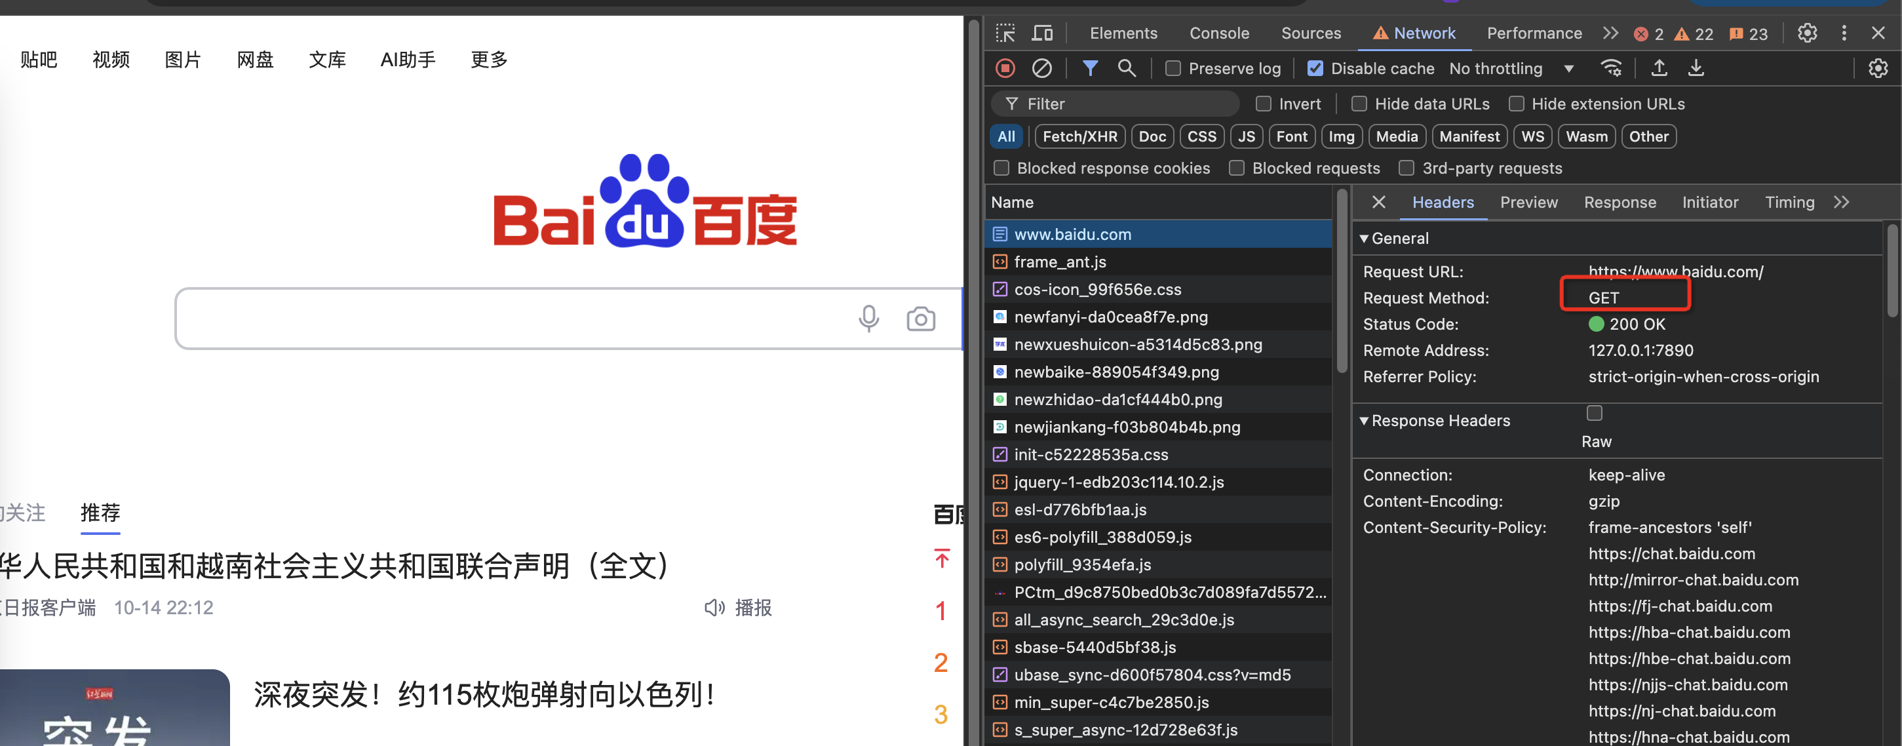Viewport: 1902px width, 746px height.
Task: Clear the network log
Action: point(1042,68)
